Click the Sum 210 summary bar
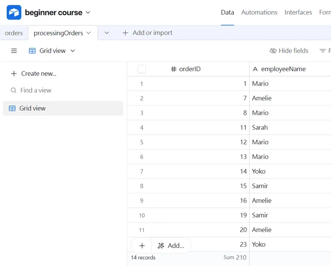331x266 pixels. click(235, 257)
